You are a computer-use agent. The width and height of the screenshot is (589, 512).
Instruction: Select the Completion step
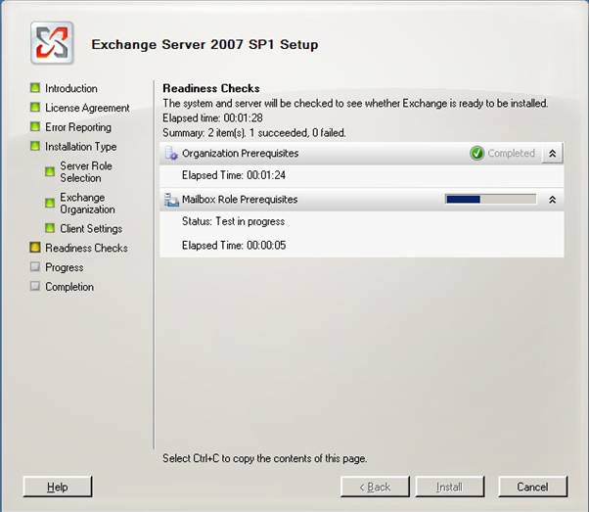pyautogui.click(x=69, y=287)
